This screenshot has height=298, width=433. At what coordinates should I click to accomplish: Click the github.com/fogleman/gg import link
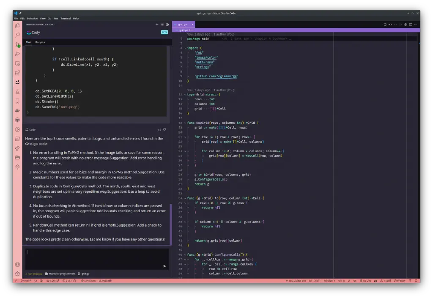(x=216, y=76)
